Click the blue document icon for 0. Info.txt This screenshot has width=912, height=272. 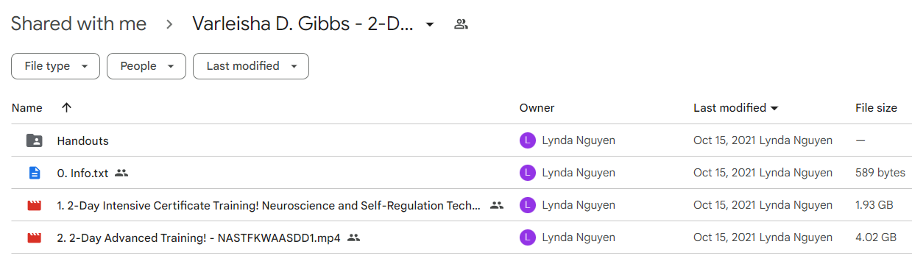(34, 173)
